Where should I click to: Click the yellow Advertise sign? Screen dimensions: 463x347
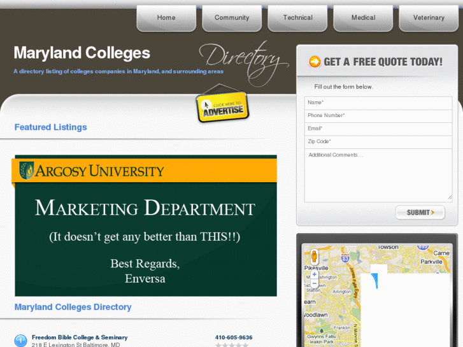pos(223,106)
